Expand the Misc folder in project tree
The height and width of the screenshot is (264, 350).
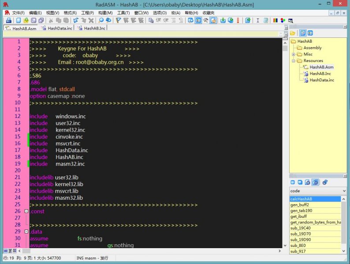point(294,54)
